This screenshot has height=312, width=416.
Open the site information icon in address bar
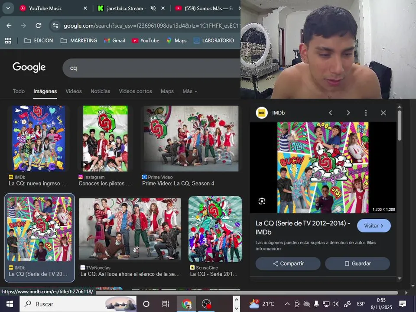56,26
